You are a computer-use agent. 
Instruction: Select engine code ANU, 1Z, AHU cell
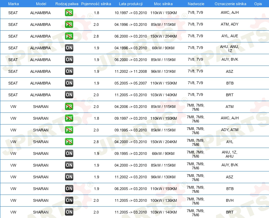coord(229,154)
